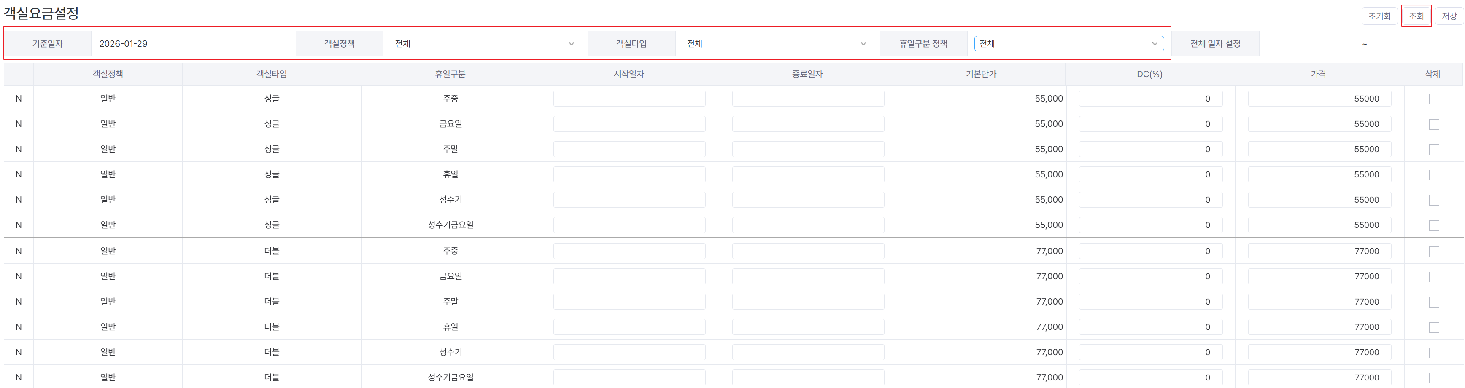1465x388 pixels.
Task: Focus 종료일자 field in 더블 주중 row
Action: click(807, 251)
